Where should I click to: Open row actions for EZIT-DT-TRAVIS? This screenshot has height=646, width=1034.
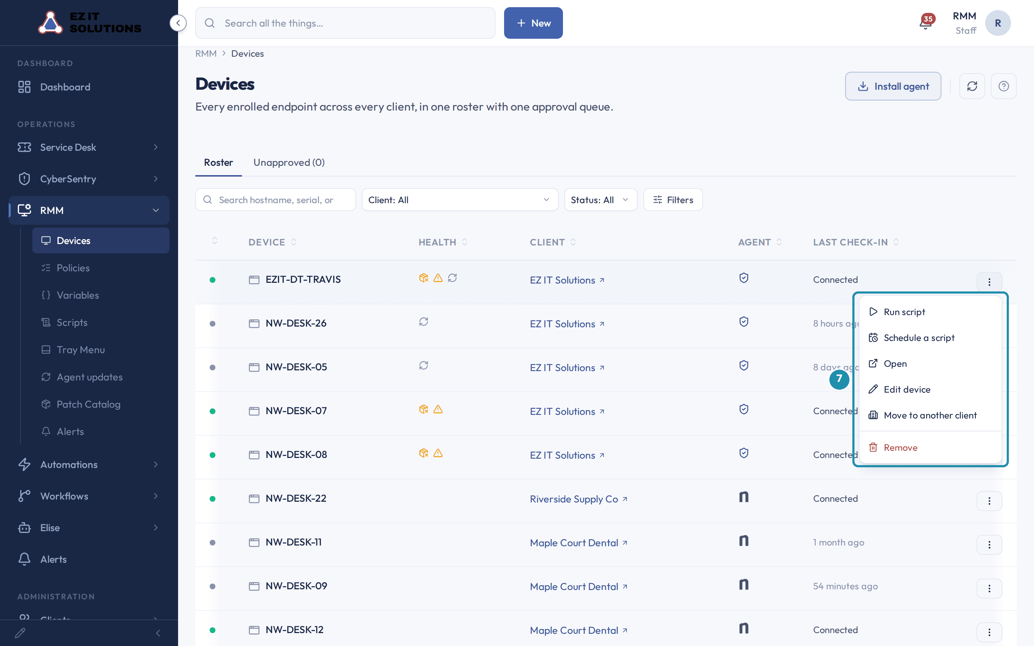pos(989,282)
